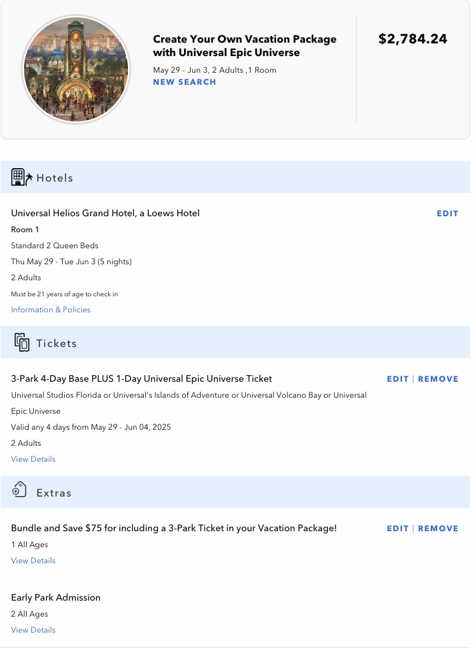Remove the Bundle and Save $75 extra
Image resolution: width=474 pixels, height=648 pixels.
[438, 529]
